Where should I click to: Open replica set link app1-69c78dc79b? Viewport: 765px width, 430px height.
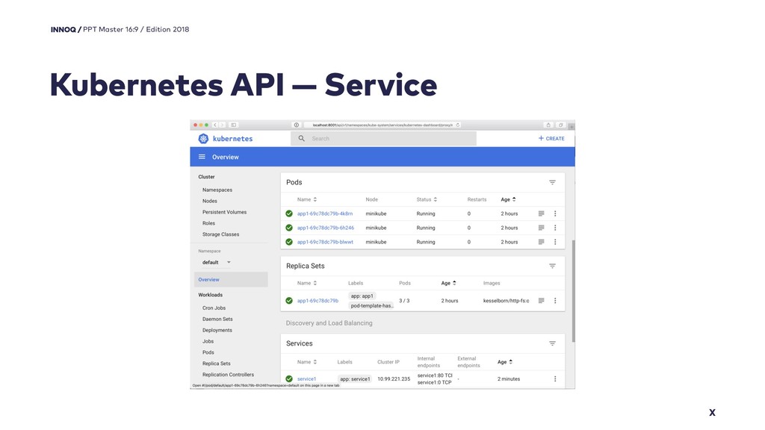click(318, 301)
